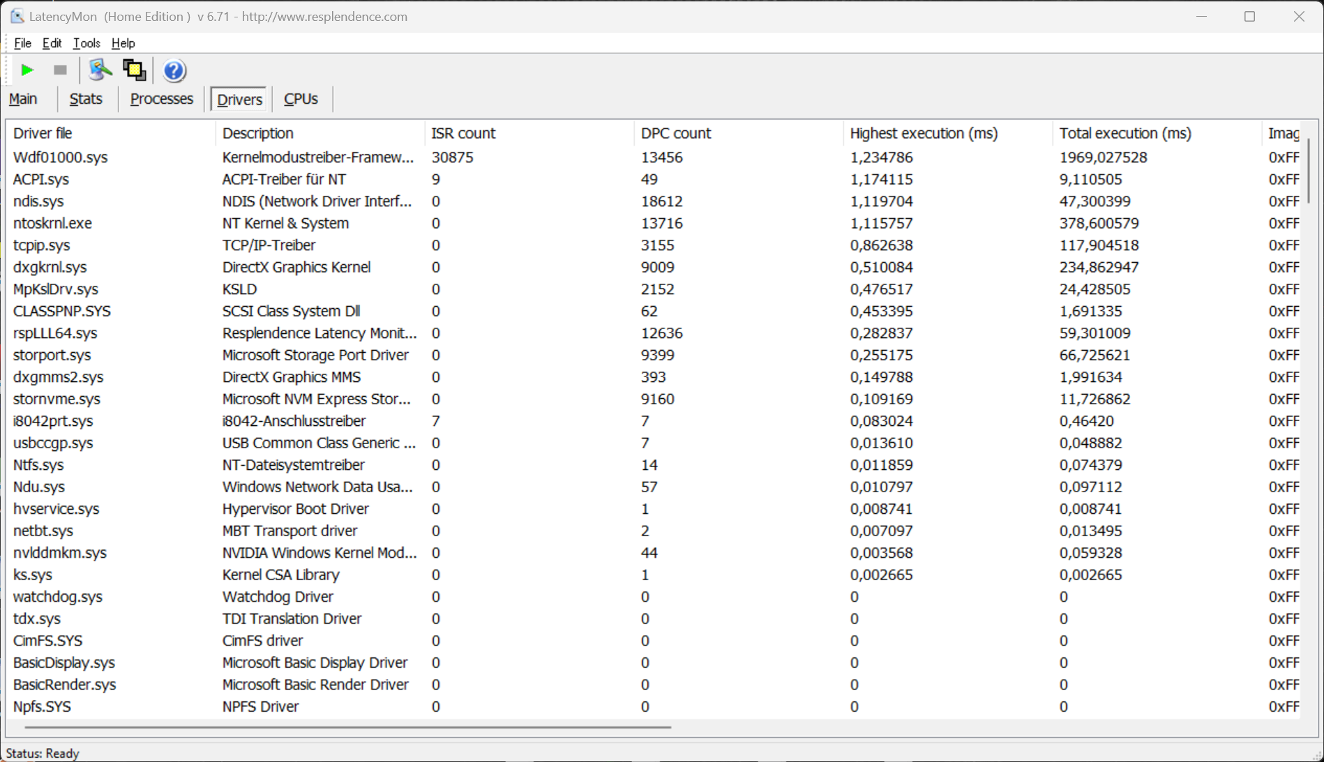This screenshot has height=762, width=1324.
Task: Sort by the DPC count column header
Action: [739, 133]
